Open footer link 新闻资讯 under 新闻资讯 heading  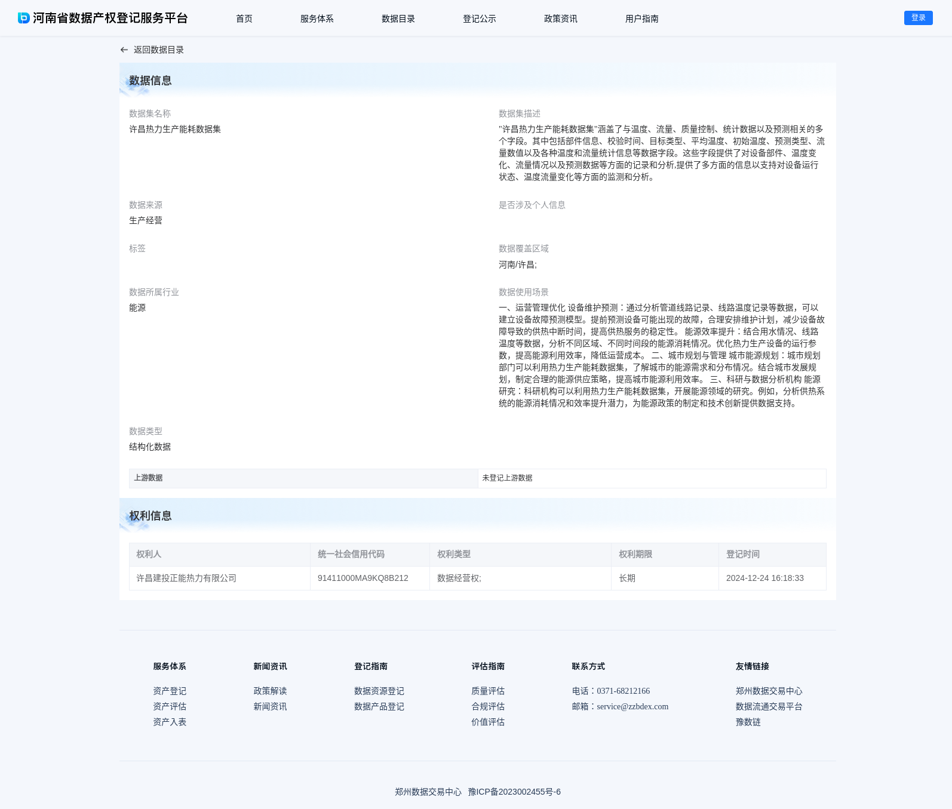(270, 706)
